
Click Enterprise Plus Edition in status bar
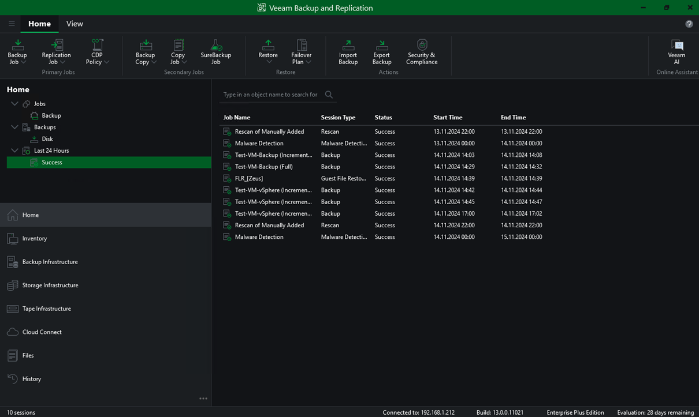coord(575,412)
